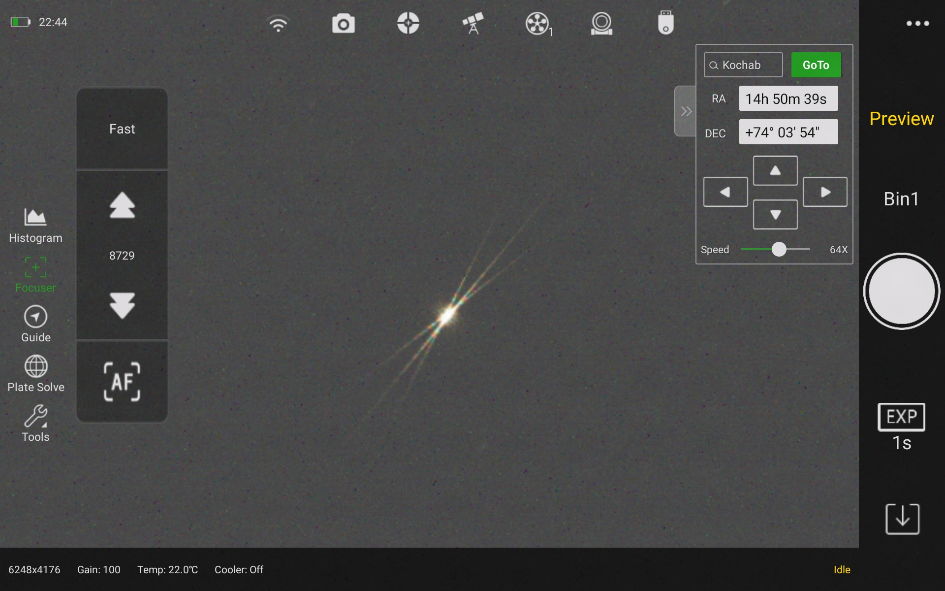Image resolution: width=945 pixels, height=591 pixels.
Task: Expand the Tools menu
Action: point(35,424)
